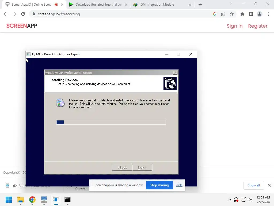Close the ScreenApp.IO tab
The width and height of the screenshot is (274, 206).
click(x=62, y=5)
